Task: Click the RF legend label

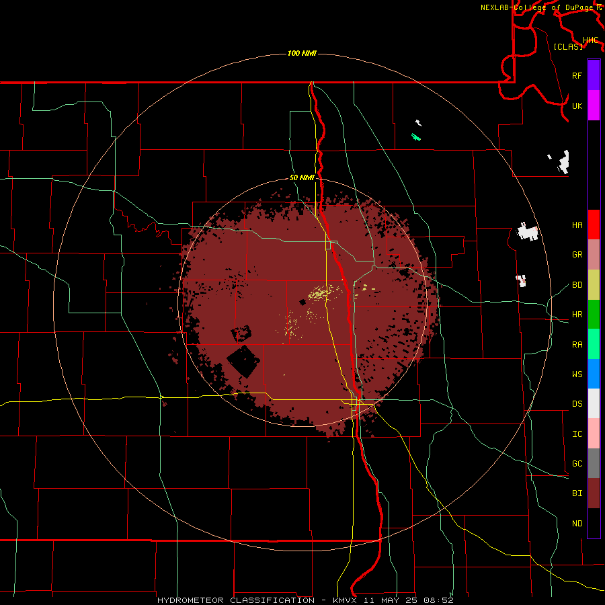Action: 577,75
